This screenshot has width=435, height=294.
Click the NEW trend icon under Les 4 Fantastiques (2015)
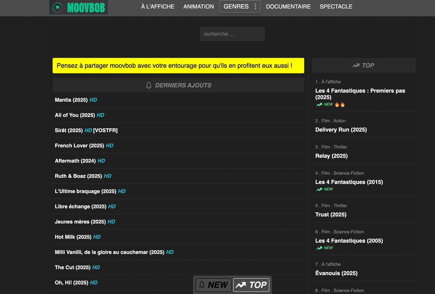click(x=319, y=189)
